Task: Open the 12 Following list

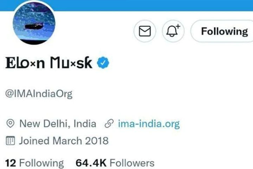Action: coord(34,163)
